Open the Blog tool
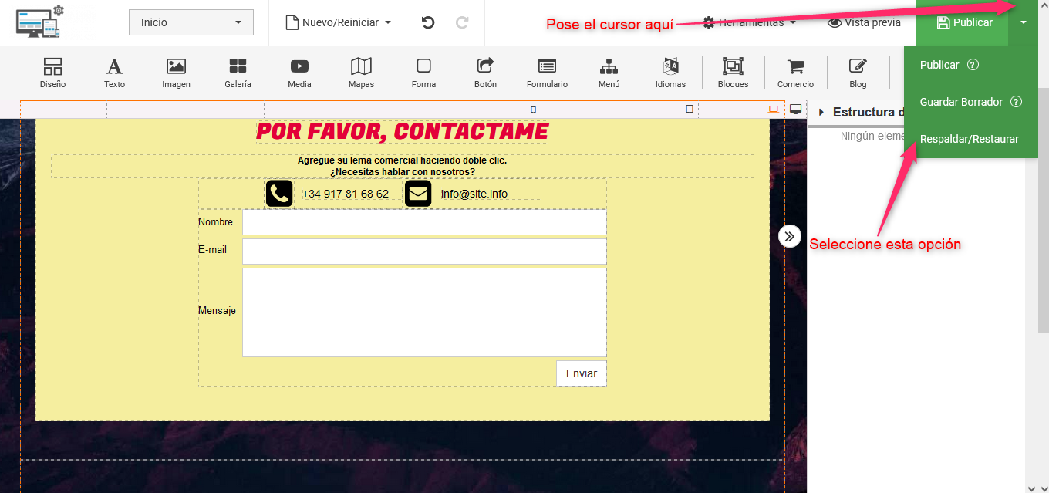This screenshot has height=493, width=1049. pyautogui.click(x=858, y=73)
